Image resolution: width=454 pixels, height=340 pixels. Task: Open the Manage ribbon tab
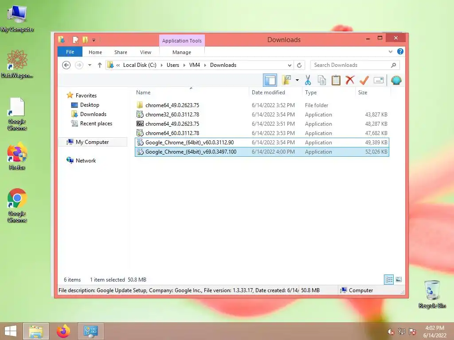(x=182, y=52)
